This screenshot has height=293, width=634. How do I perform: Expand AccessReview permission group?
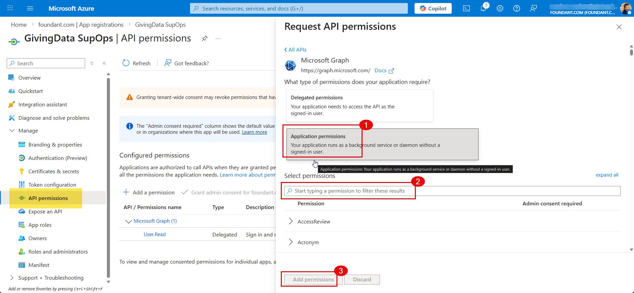[x=291, y=221]
